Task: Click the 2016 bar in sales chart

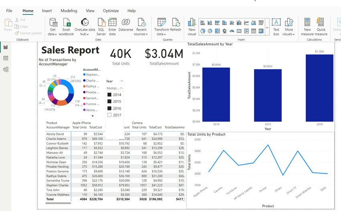Action: (319, 88)
